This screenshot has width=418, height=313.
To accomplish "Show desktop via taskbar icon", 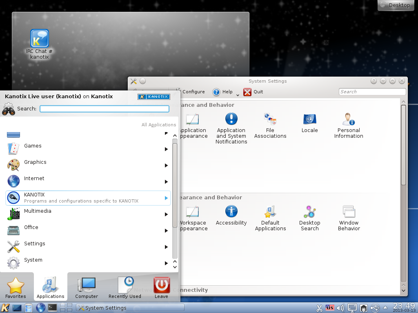I will point(17,308).
